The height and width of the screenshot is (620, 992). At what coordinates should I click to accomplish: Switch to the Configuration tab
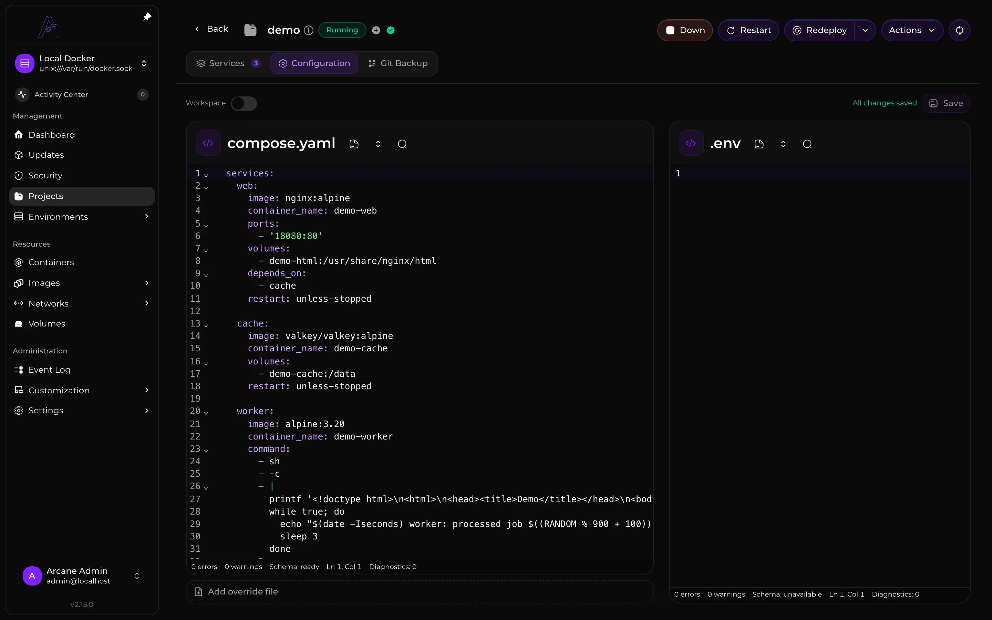point(314,64)
